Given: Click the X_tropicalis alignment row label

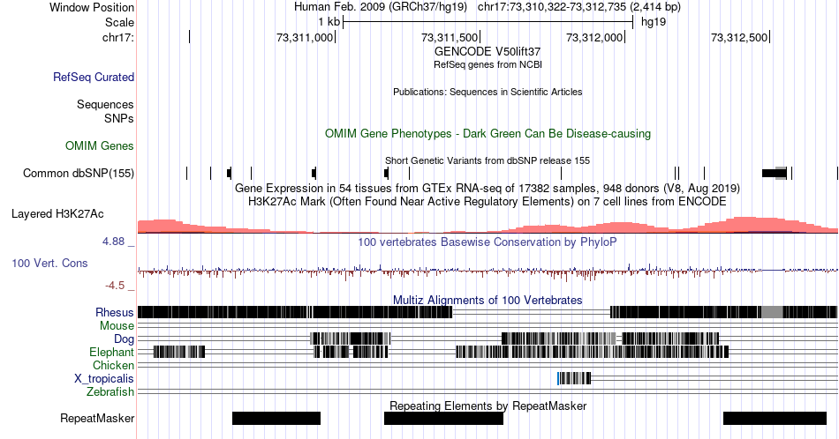Looking at the screenshot, I should (104, 379).
